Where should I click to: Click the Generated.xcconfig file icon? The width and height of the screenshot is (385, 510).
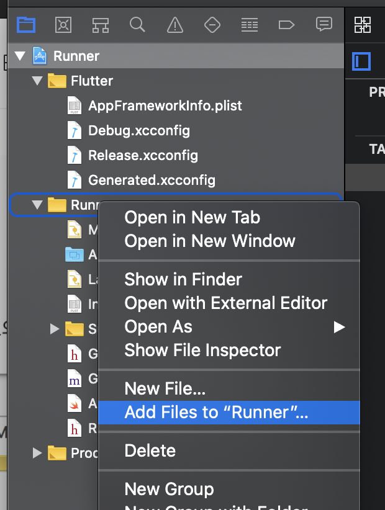click(75, 180)
